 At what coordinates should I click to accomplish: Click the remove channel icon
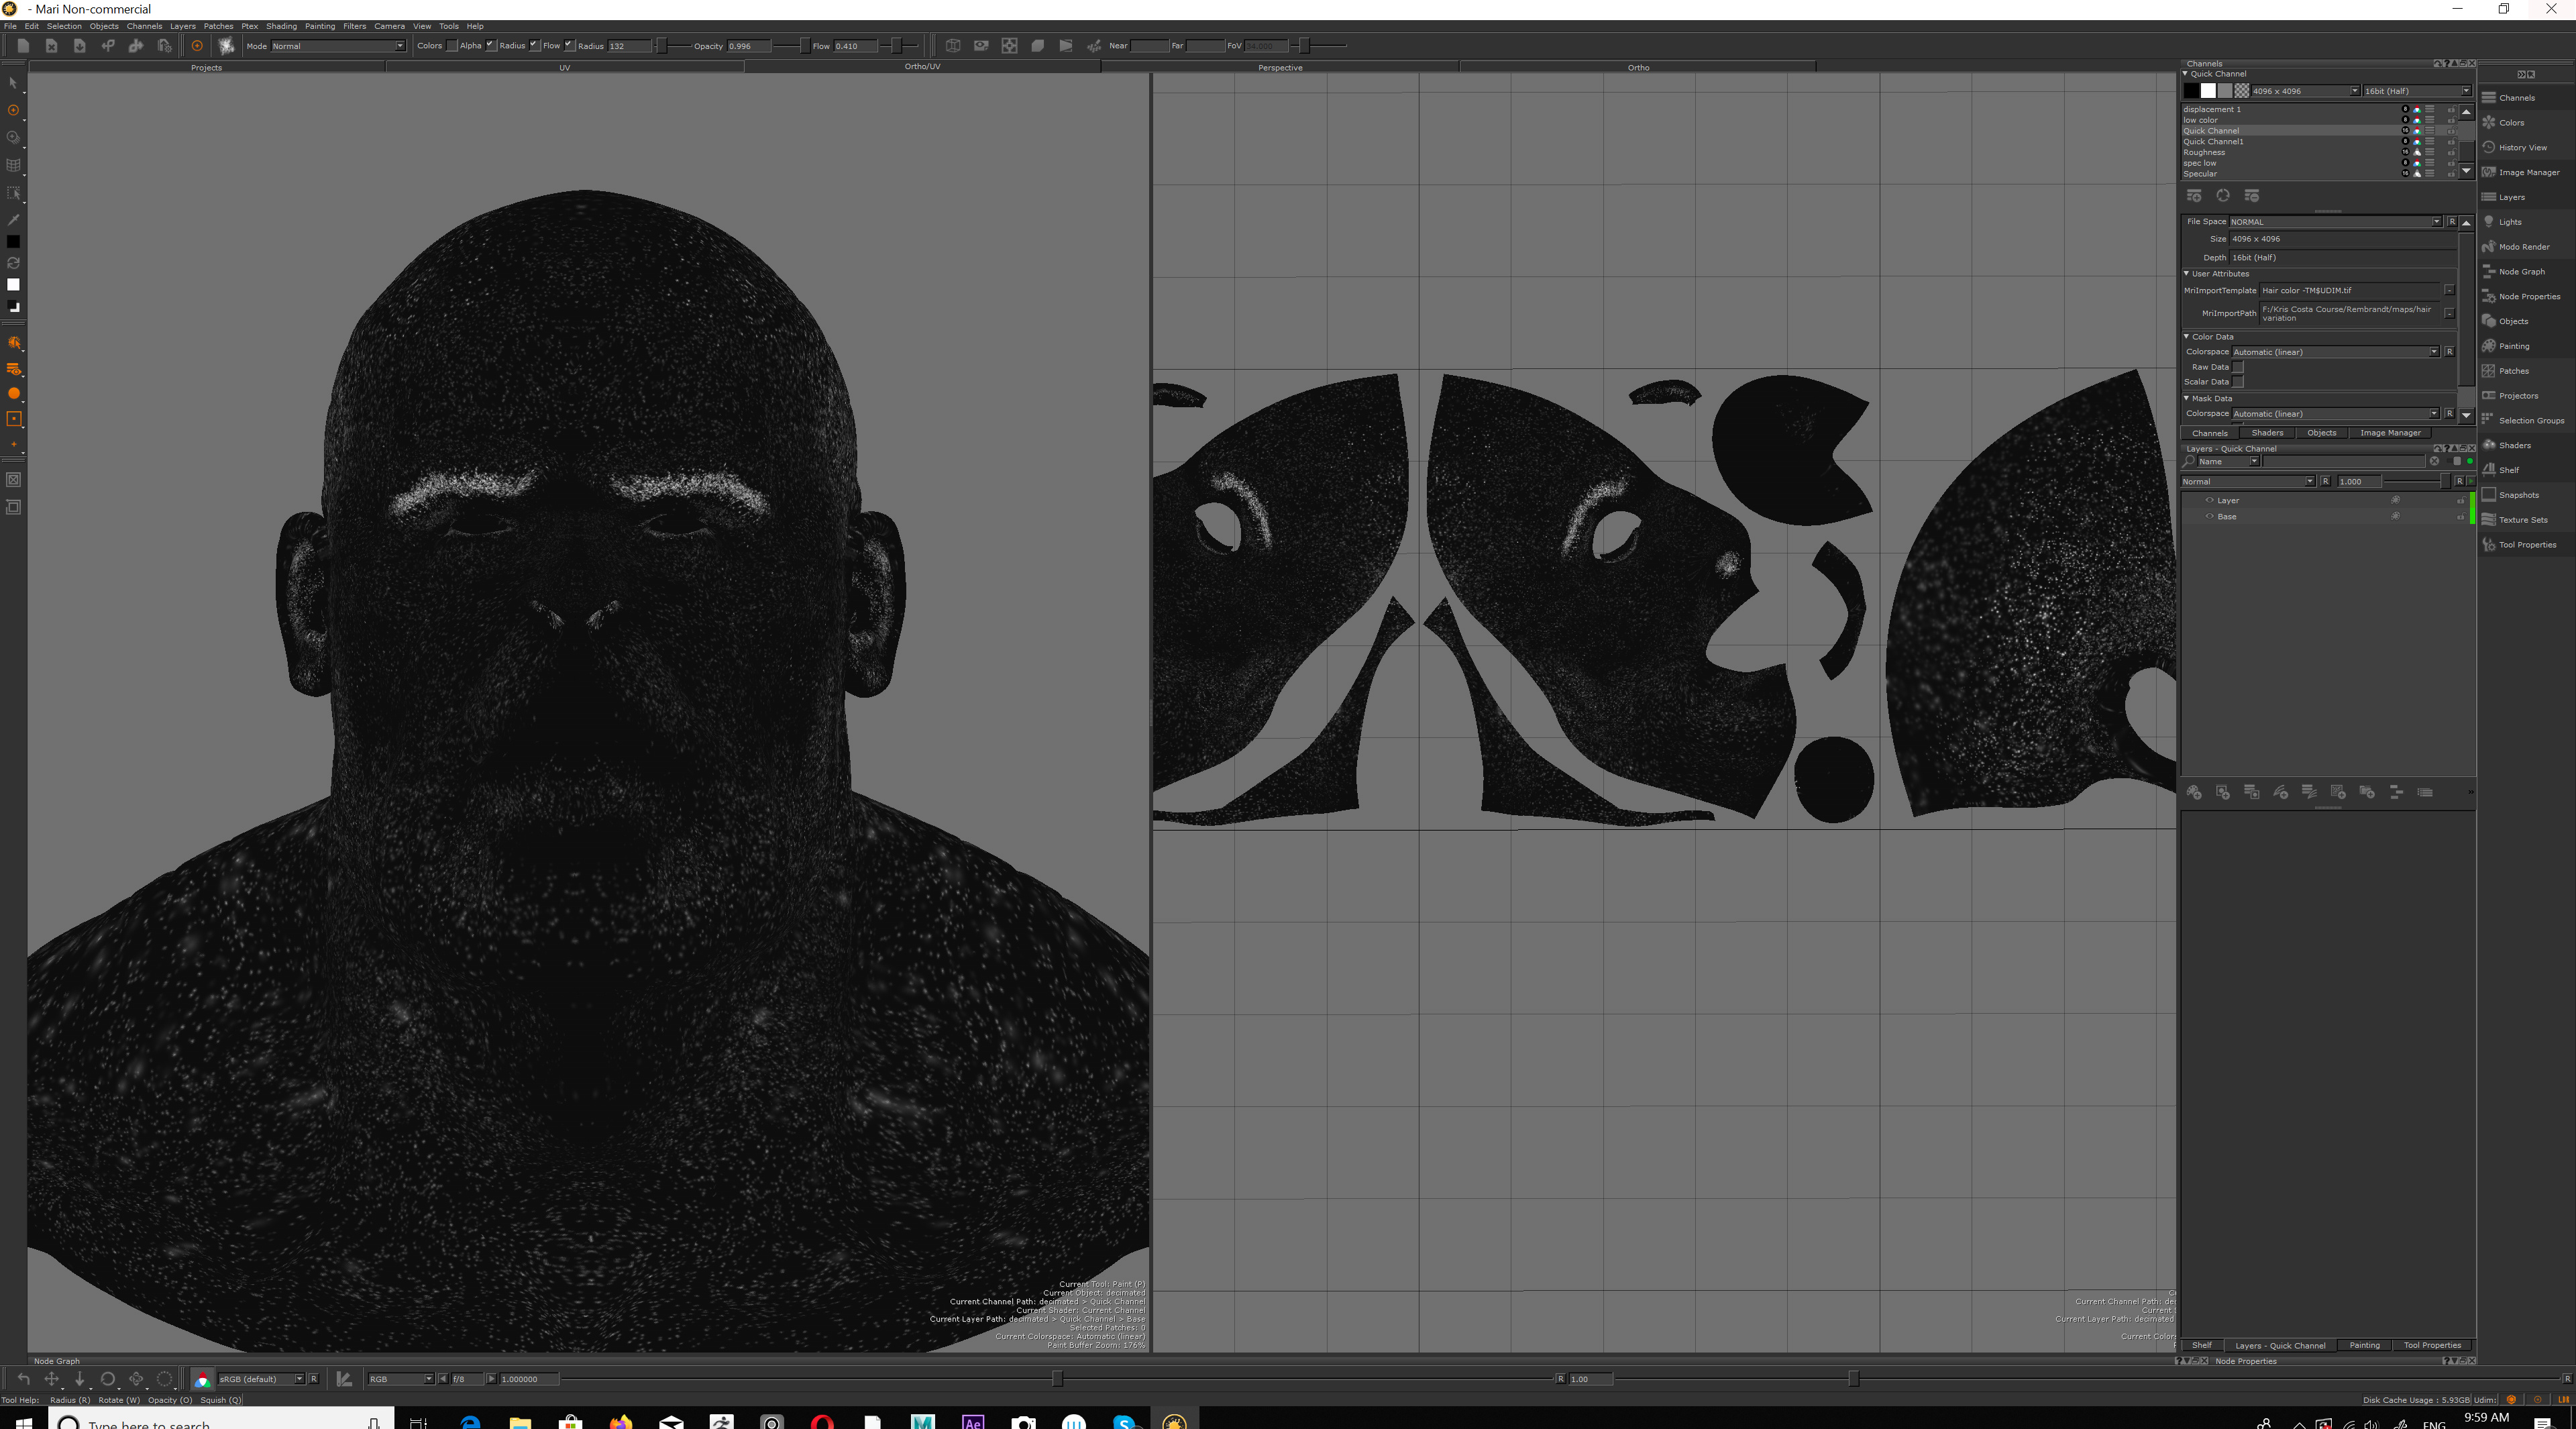[2252, 196]
